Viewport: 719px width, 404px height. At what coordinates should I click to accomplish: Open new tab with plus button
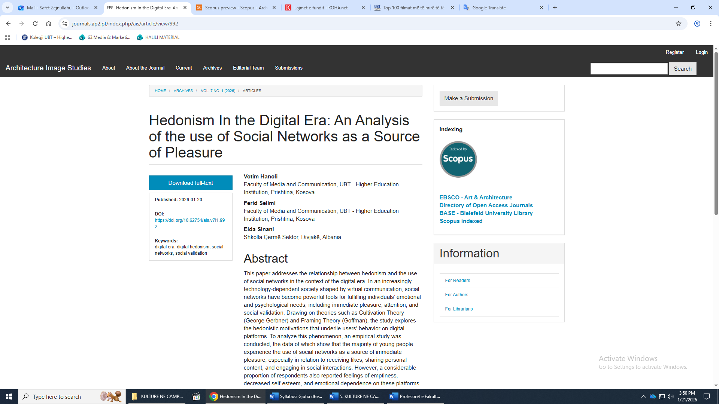point(555,7)
